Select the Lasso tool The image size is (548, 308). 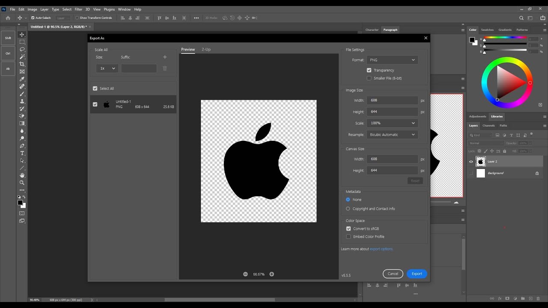[22, 49]
